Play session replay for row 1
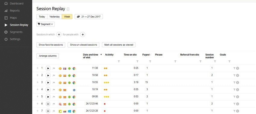256x114 pixels. (x=48, y=68)
